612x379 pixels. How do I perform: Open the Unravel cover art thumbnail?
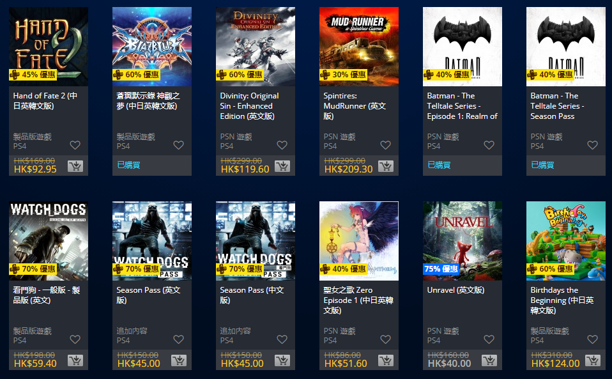463,241
